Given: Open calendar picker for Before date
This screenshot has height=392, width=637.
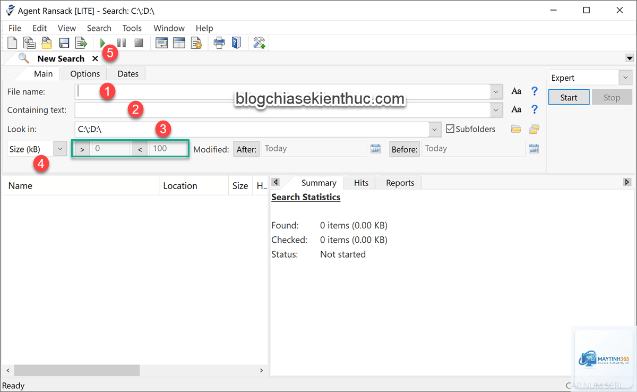Looking at the screenshot, I should click(x=534, y=149).
